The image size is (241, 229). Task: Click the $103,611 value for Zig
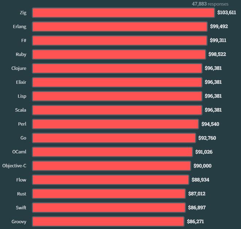[x=227, y=12]
